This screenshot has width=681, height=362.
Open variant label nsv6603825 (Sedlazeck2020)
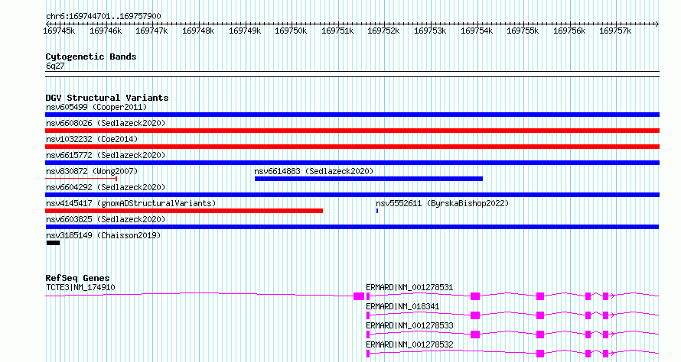click(106, 219)
